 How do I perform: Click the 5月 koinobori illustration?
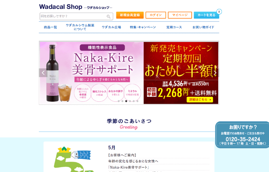pyautogui.click(x=73, y=159)
